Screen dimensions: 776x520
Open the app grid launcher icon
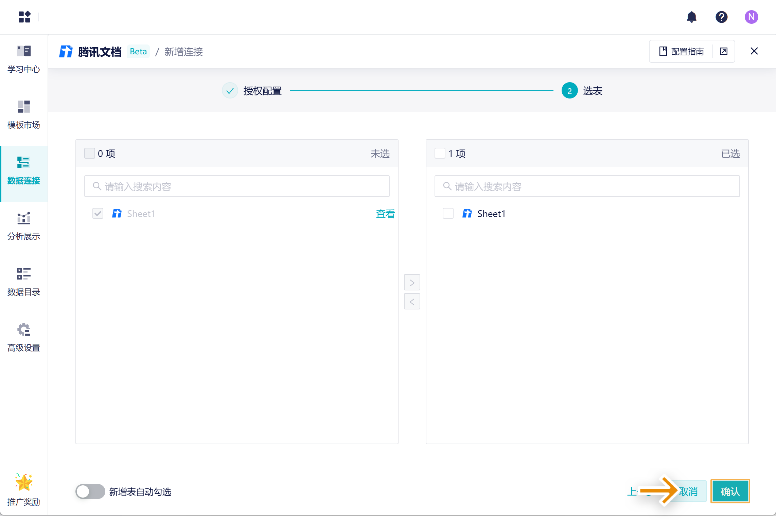click(x=24, y=17)
